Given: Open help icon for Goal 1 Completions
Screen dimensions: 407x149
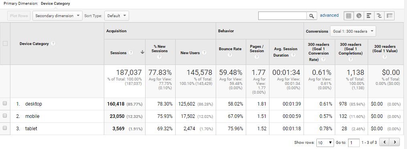Looking at the screenshot, I should (x=351, y=59).
